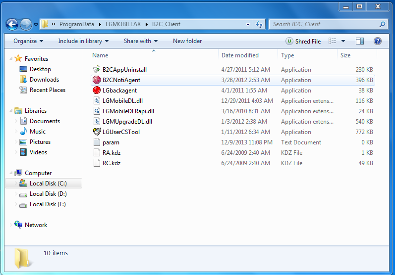This screenshot has height=275, width=395.
Task: Click the search magnifier icon
Action: (382, 24)
